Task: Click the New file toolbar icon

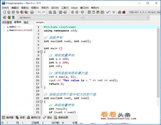Action: point(5,12)
